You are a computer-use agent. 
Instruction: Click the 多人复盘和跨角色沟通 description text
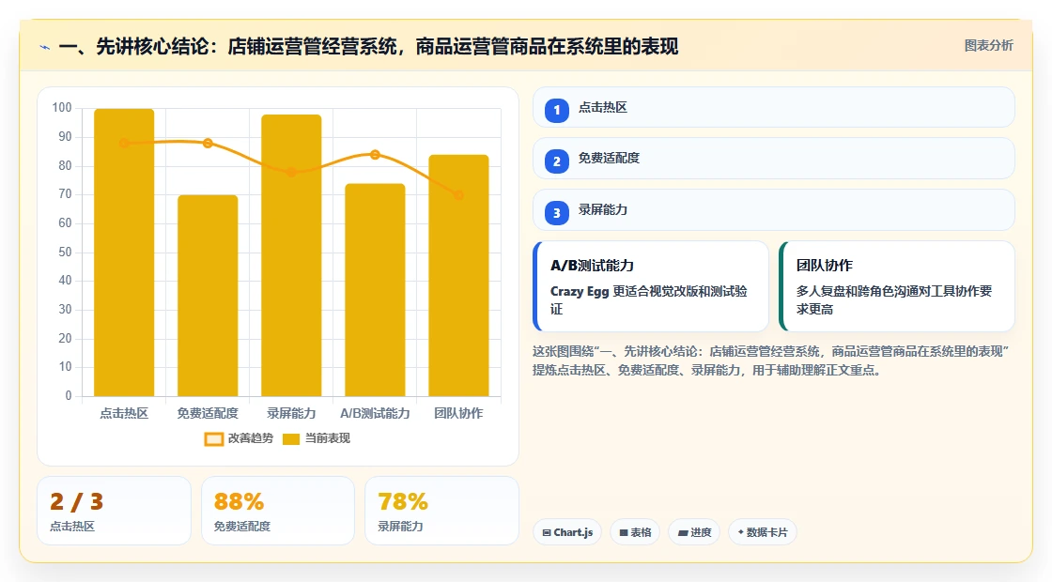click(x=893, y=300)
